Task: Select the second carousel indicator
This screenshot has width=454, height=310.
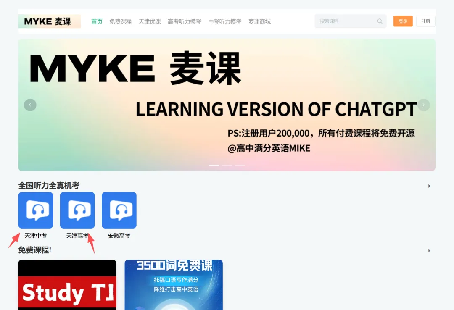Action: point(227,165)
